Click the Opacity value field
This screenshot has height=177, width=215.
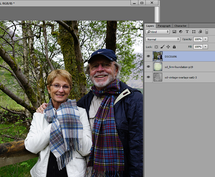(198, 39)
